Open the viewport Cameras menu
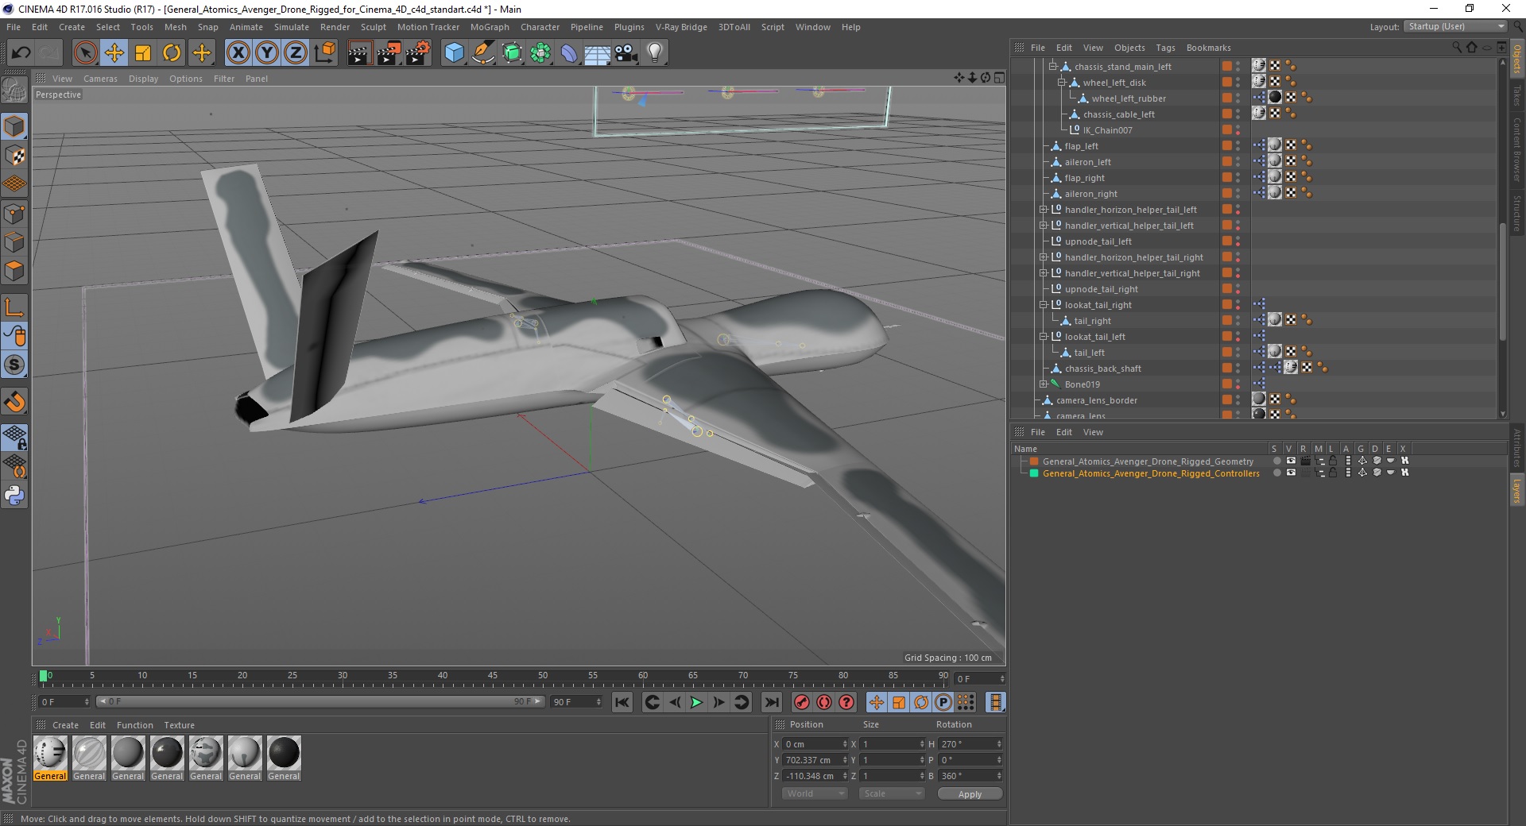Screen dimensions: 1526x826 100,79
